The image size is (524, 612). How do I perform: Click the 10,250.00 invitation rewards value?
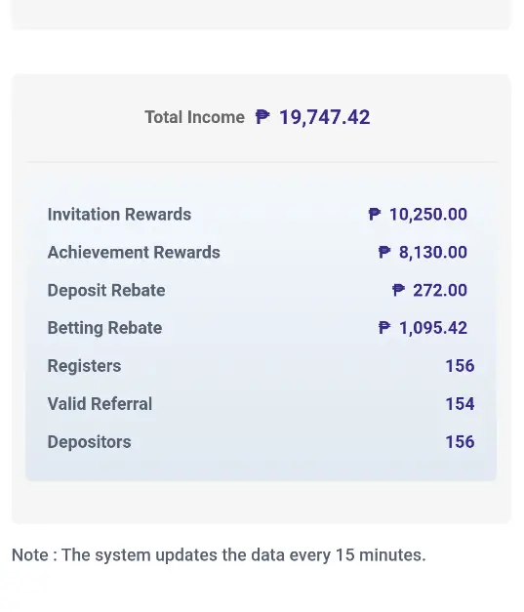click(x=428, y=215)
